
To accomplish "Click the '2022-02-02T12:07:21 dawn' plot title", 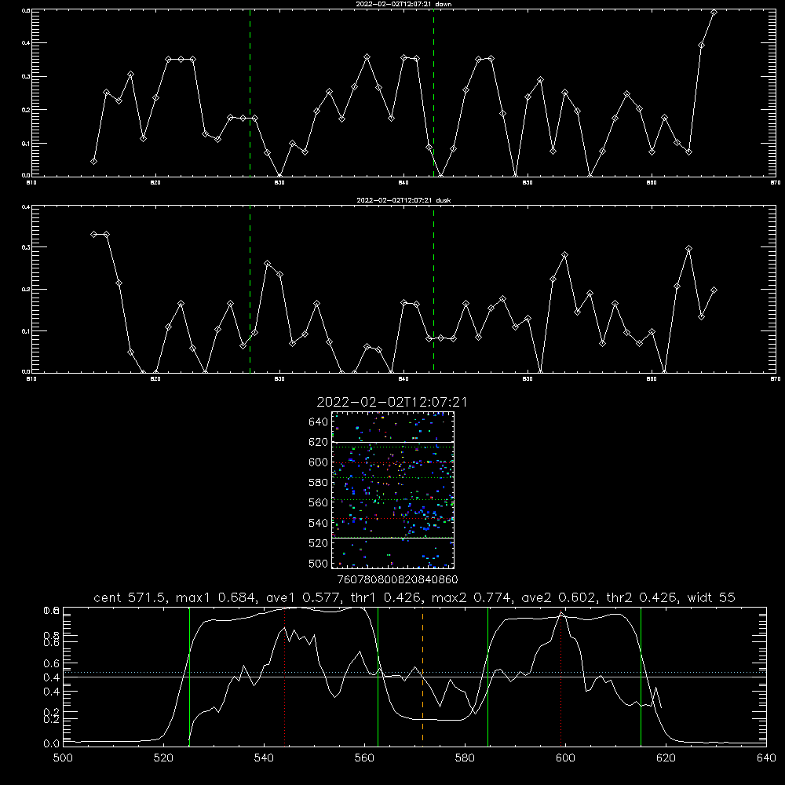I will pyautogui.click(x=403, y=4).
